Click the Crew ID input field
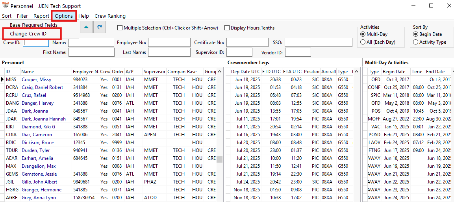Image resolution: width=454 pixels, height=202 pixels. tap(36, 43)
